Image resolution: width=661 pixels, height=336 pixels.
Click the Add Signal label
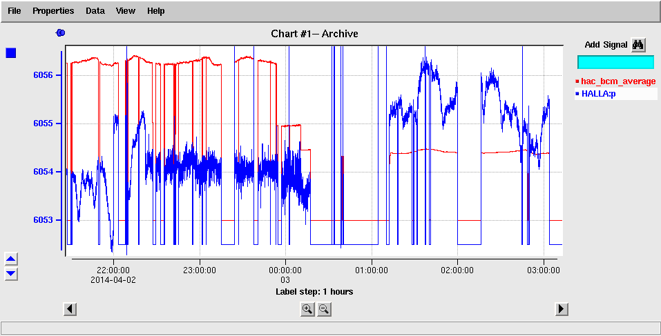(606, 45)
